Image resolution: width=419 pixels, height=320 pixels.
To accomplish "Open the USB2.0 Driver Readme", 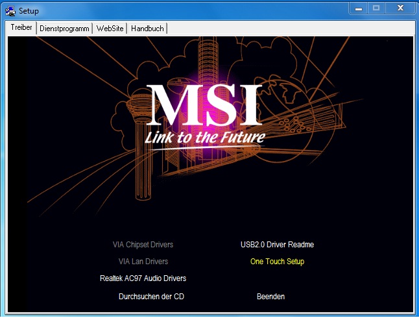I will point(277,245).
